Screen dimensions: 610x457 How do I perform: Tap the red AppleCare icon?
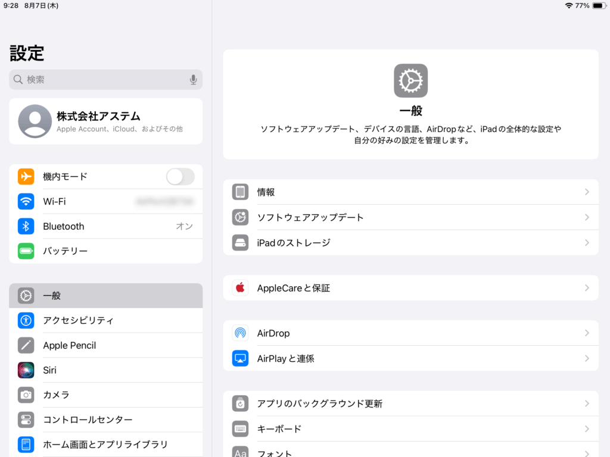click(241, 288)
